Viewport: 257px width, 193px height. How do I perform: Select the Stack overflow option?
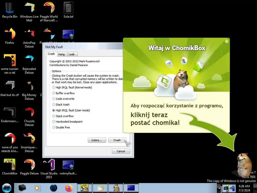point(63,116)
